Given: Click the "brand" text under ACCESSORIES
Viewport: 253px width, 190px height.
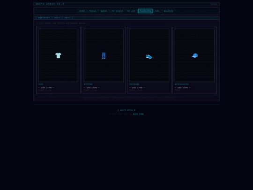Looking at the screenshot, I should (178, 90).
